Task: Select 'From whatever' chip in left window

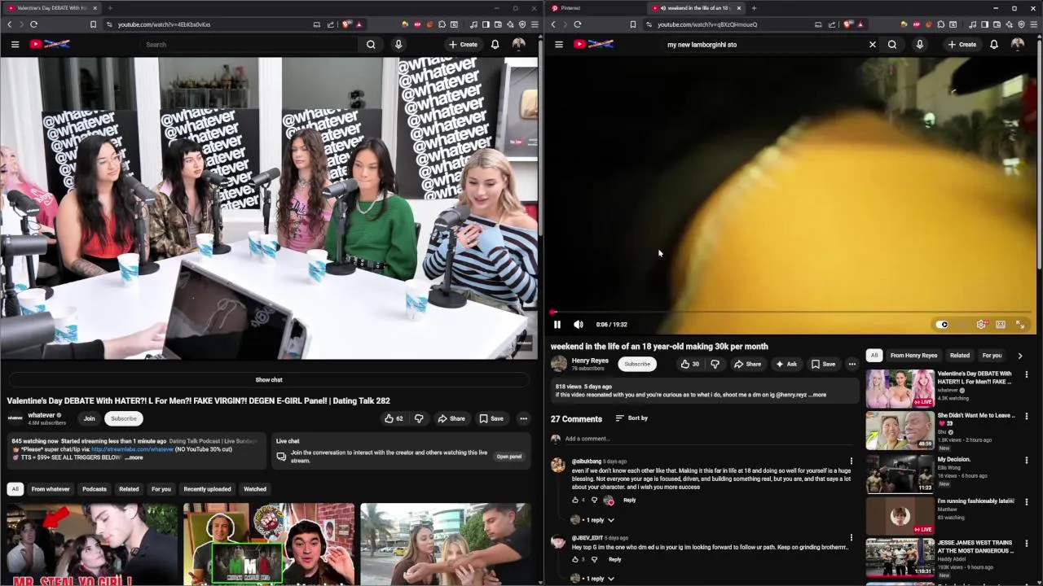Action: 51,489
